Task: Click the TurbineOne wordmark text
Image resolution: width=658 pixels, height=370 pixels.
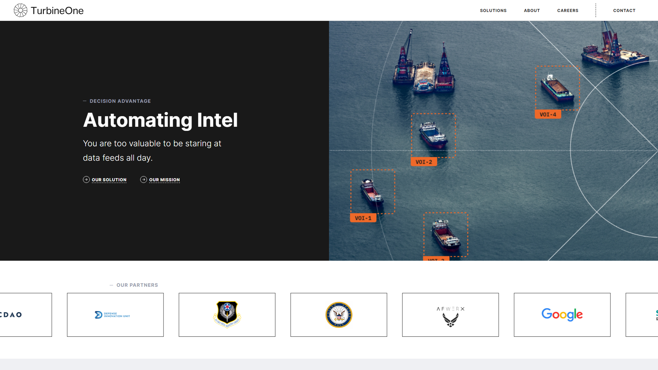Action: [57, 11]
